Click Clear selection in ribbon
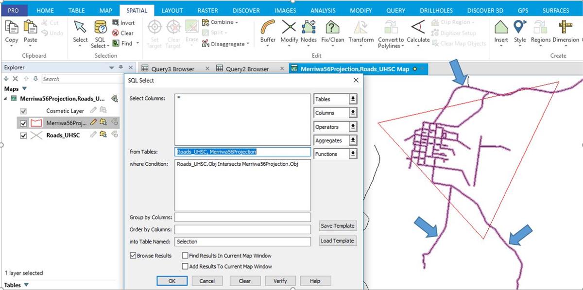Image resolution: width=583 pixels, height=290 pixels. point(123,33)
